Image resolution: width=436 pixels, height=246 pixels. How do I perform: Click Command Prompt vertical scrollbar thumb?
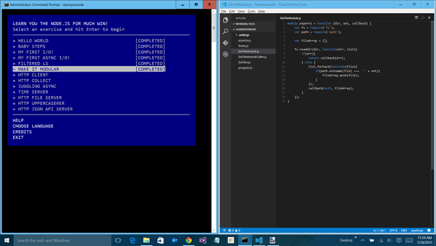214,28
